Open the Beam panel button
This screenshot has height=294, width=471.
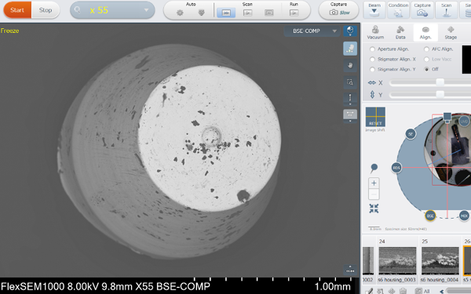[374, 10]
